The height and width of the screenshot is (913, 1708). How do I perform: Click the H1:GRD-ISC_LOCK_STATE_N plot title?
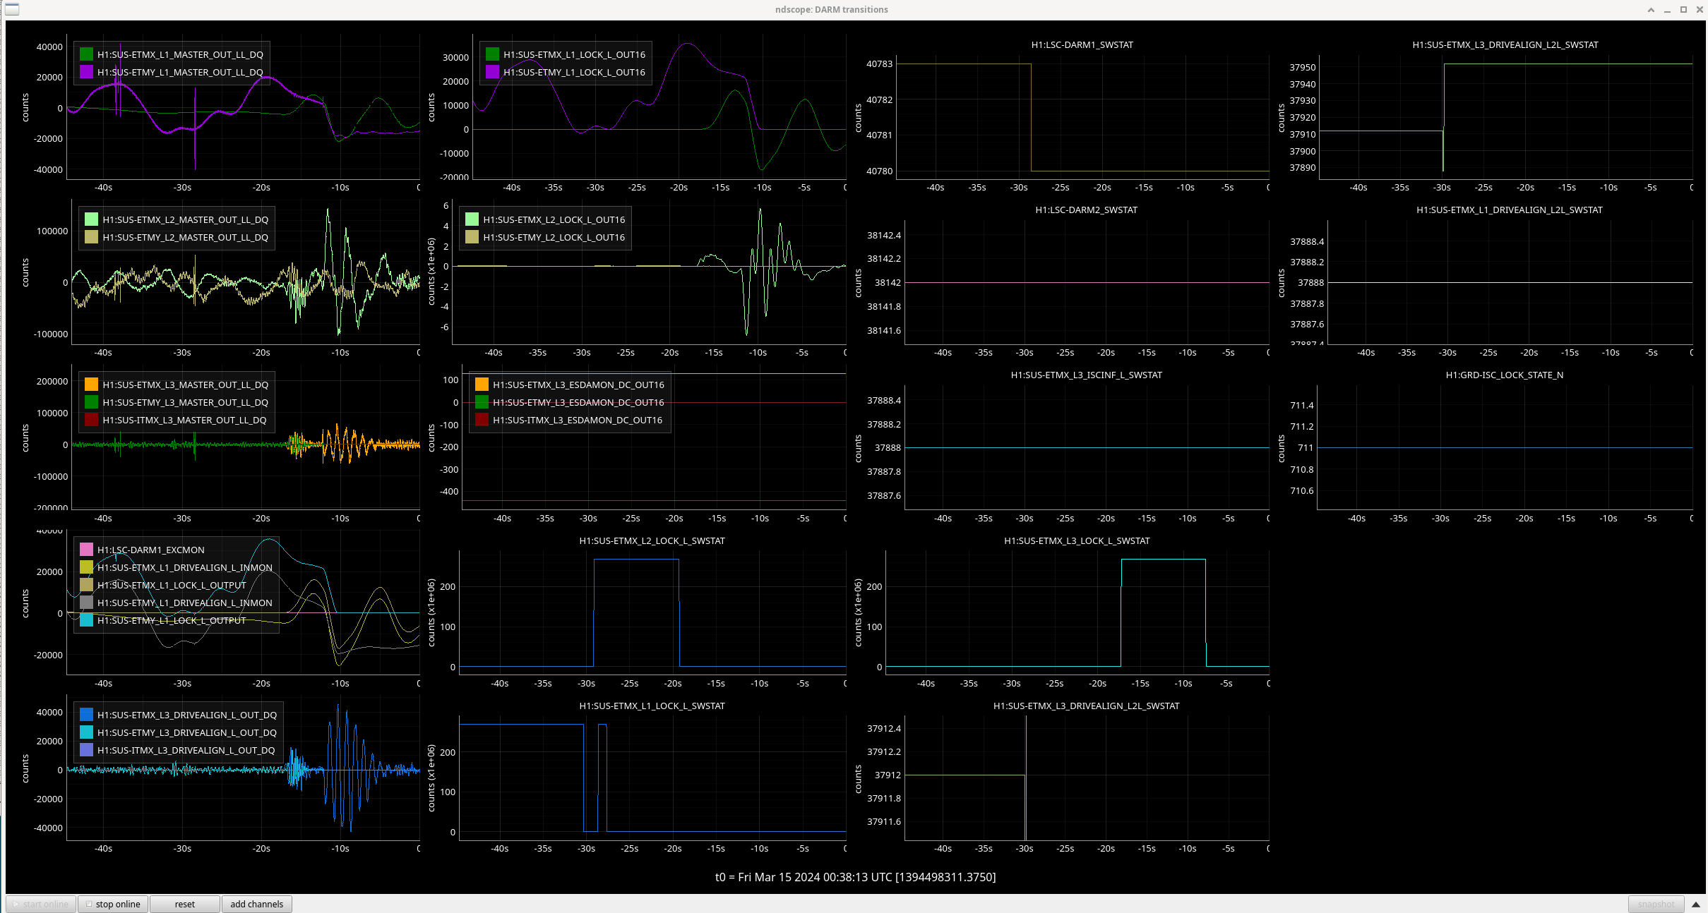click(x=1504, y=375)
